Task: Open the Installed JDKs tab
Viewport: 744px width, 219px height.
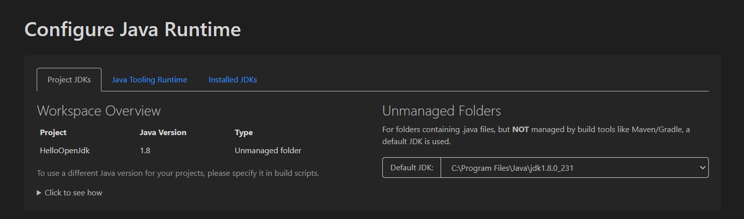Action: (233, 79)
